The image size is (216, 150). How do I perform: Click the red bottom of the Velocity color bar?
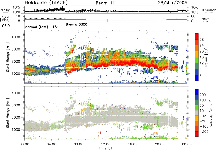tap(197, 134)
